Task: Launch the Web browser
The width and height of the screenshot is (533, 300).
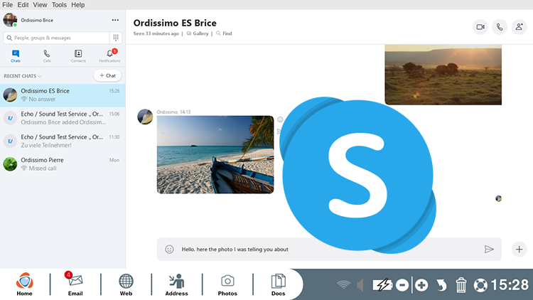Action: click(x=126, y=284)
